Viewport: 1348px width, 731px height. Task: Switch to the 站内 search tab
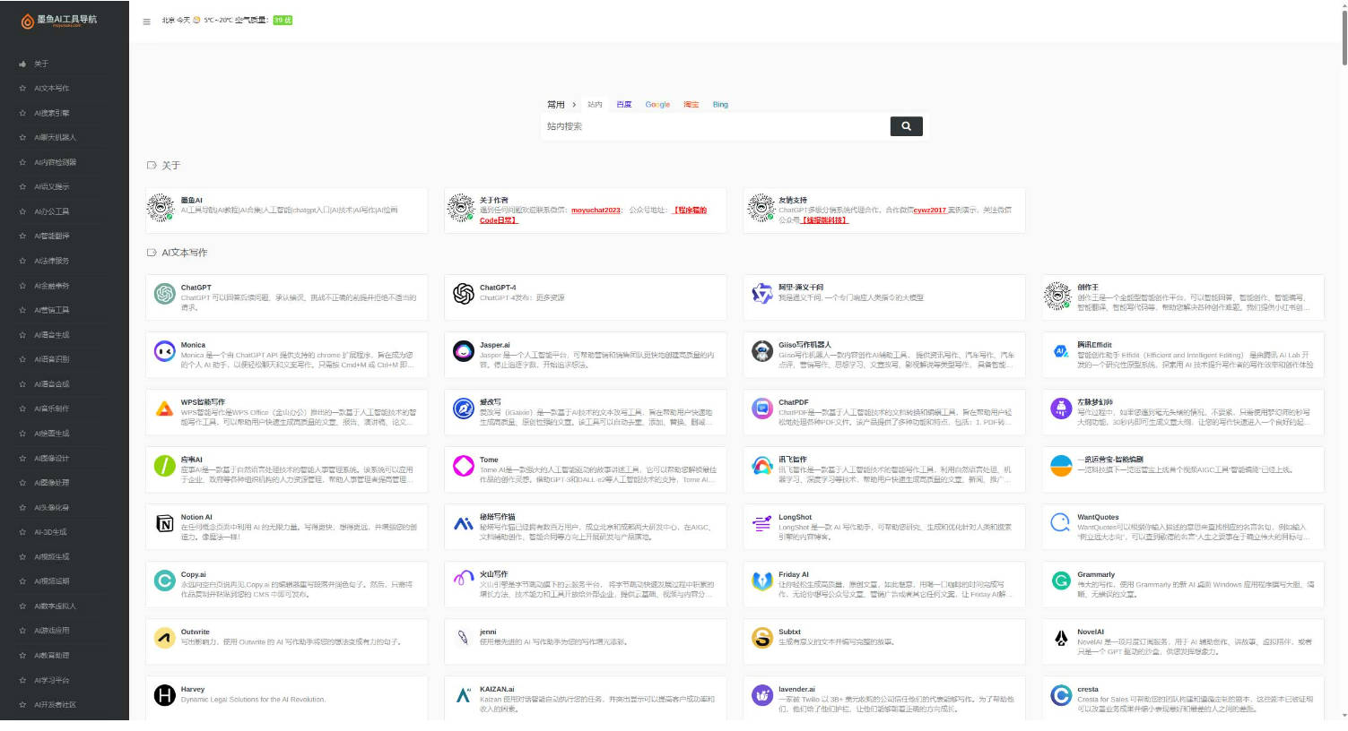coord(595,105)
